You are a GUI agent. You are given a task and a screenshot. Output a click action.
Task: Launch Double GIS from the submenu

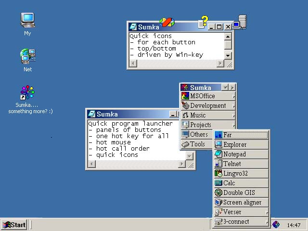(242, 192)
